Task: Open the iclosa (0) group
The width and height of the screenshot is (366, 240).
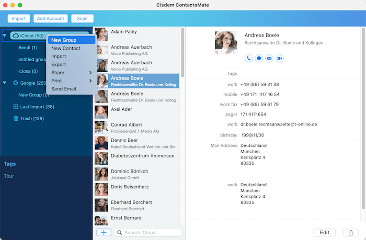Action: (28, 71)
